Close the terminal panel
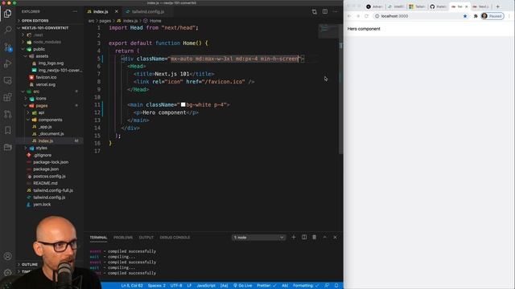Image resolution: width=515 pixels, height=289 pixels. 335,238
